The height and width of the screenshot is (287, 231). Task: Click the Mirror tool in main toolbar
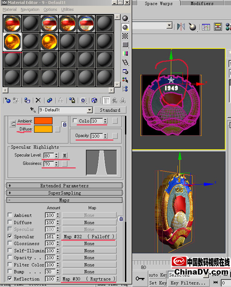181,27
